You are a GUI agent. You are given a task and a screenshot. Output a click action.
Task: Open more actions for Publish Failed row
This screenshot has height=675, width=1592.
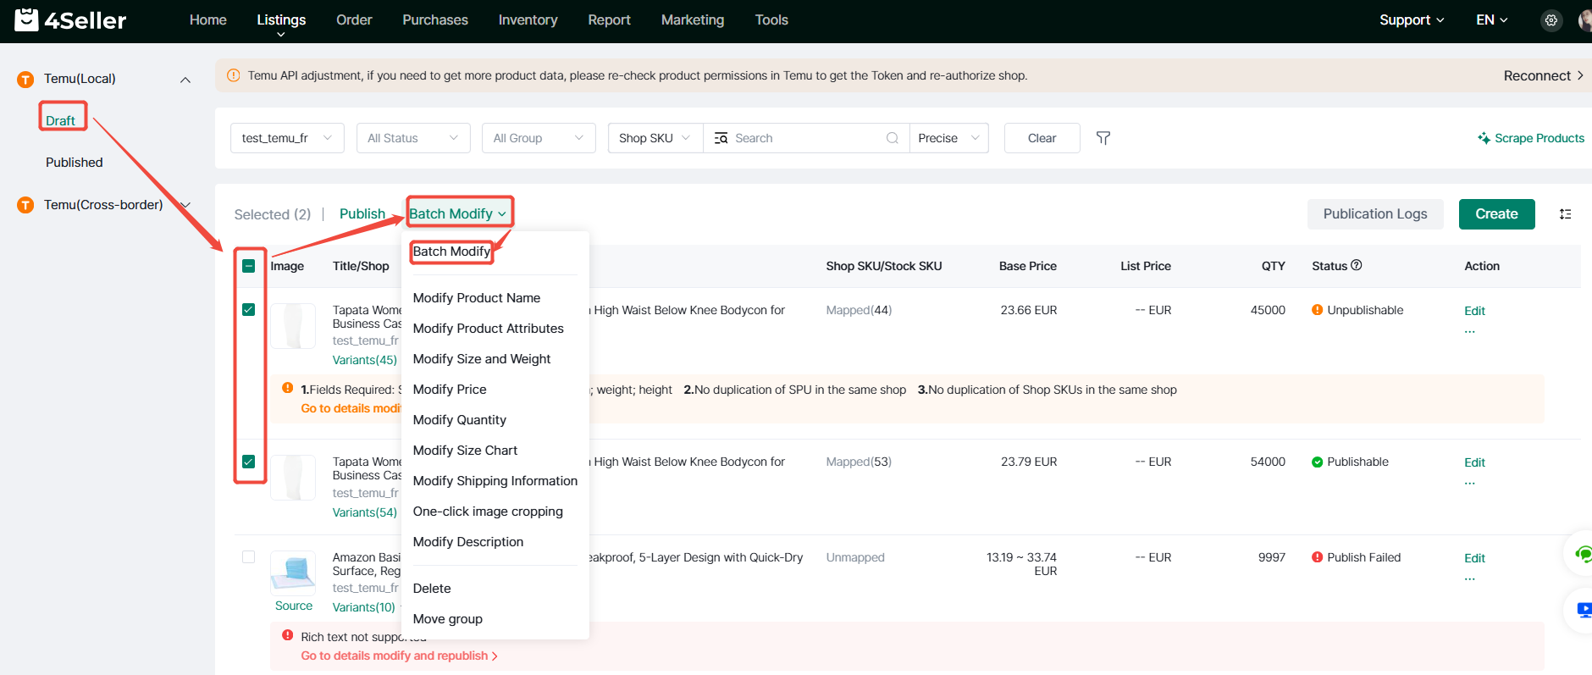tap(1469, 578)
